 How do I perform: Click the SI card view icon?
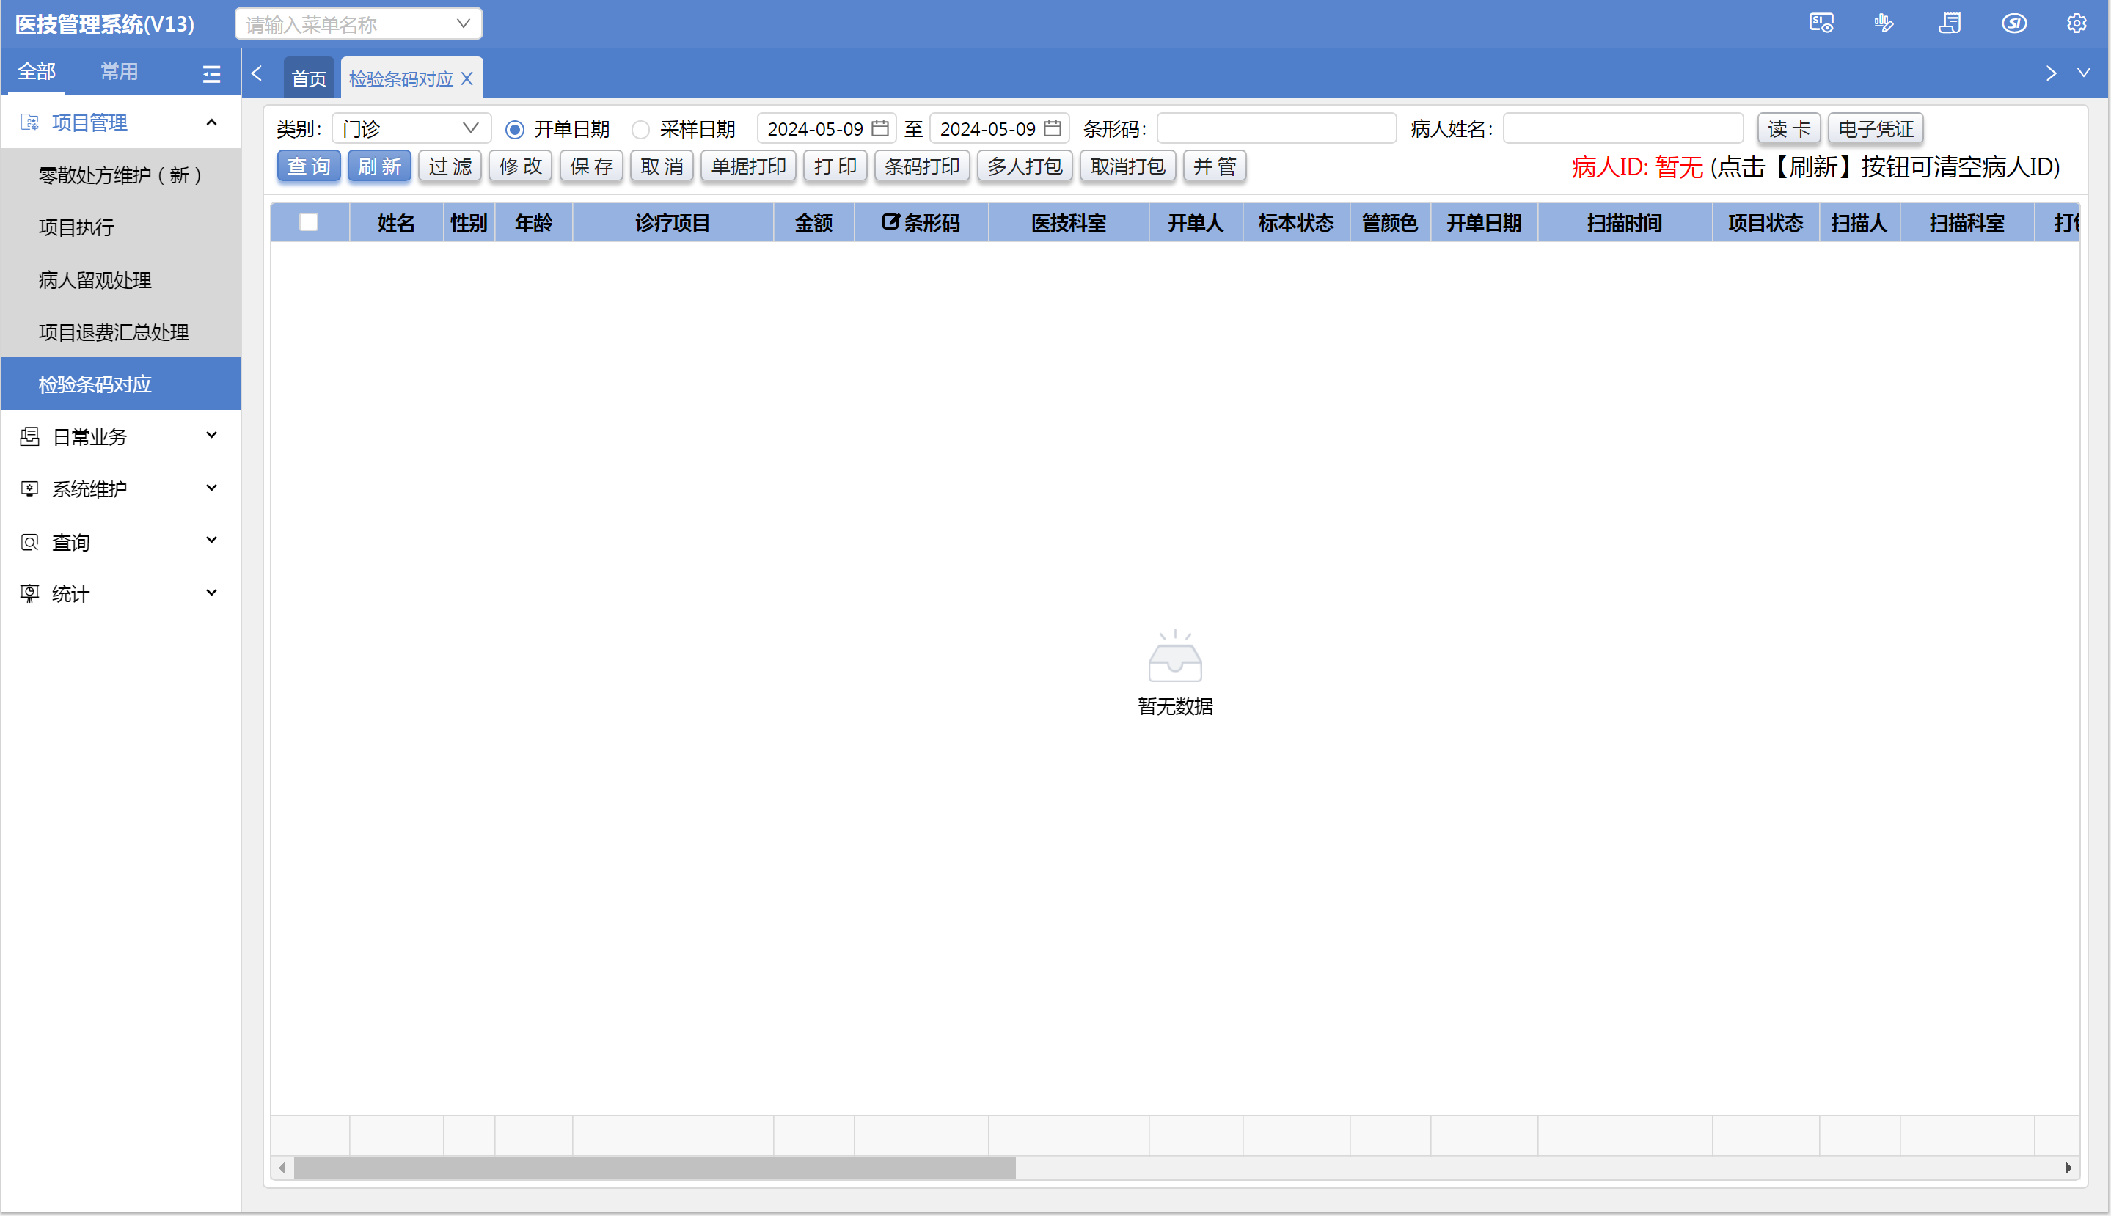[x=1821, y=23]
